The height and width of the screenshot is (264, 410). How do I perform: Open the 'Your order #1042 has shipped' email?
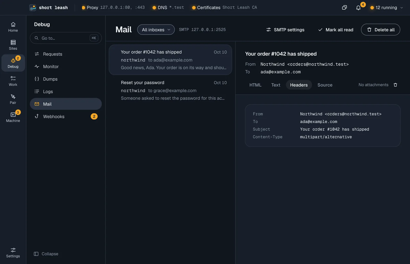170,60
